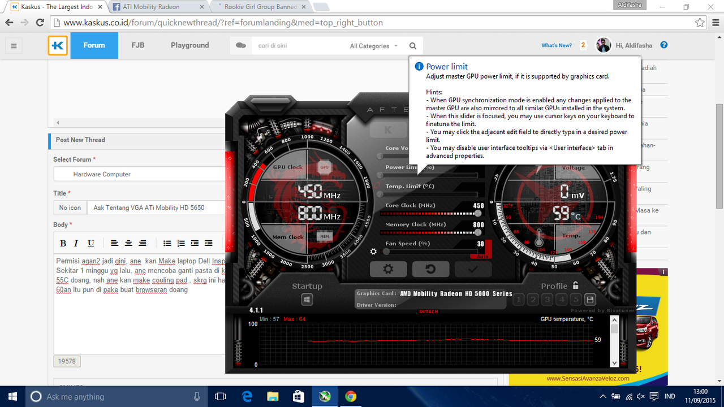Align body text to the left
724x407 pixels.
115,243
